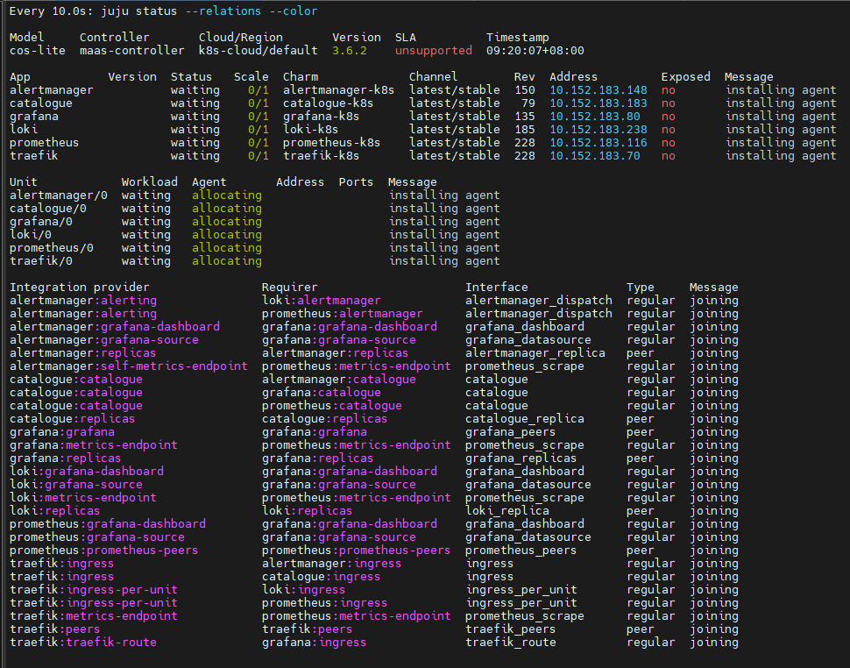This screenshot has height=668, width=850.
Task: Select the model name 'cos-lite'
Action: click(x=38, y=51)
